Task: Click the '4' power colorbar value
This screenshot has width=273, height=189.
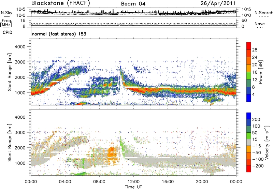Action: click(254, 95)
